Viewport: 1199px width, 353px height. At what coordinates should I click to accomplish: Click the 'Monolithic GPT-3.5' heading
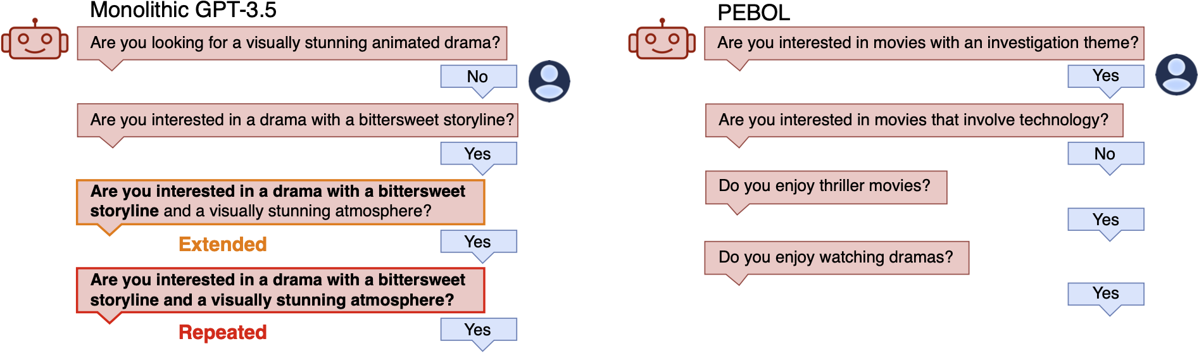click(x=183, y=10)
